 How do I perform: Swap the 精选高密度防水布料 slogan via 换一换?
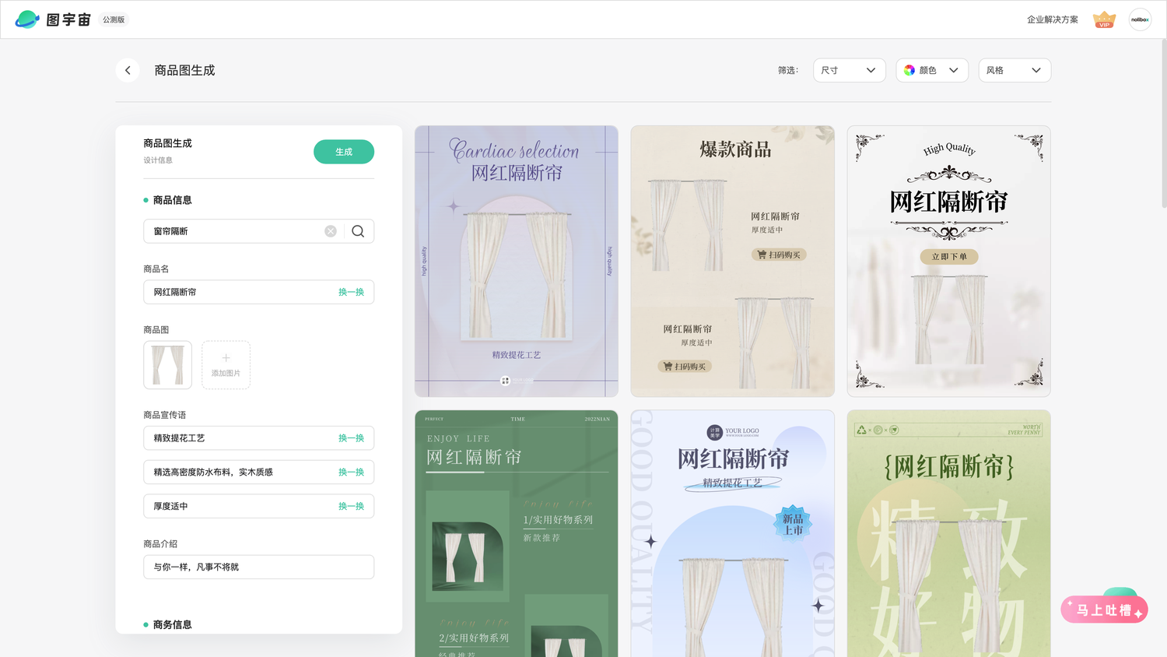[x=351, y=473]
